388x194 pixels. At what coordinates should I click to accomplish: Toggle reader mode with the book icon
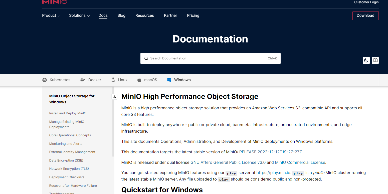tap(375, 60)
